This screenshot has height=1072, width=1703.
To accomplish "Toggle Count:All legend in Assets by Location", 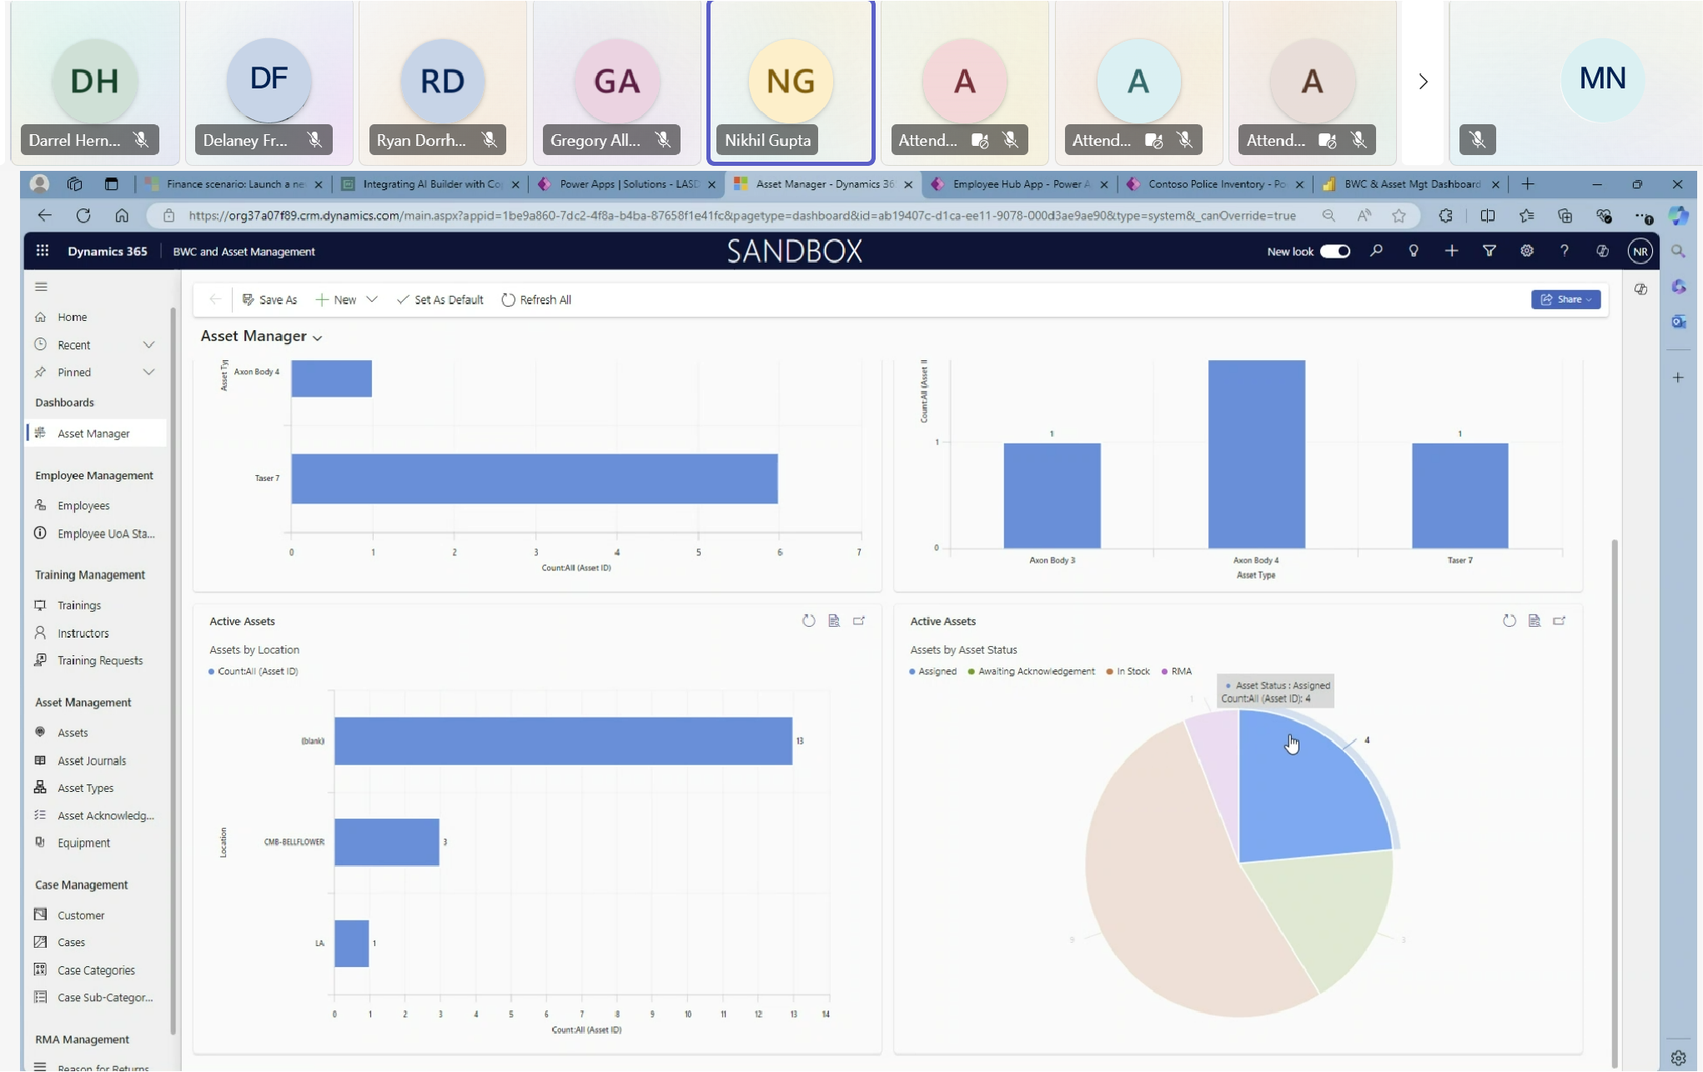I will [253, 672].
